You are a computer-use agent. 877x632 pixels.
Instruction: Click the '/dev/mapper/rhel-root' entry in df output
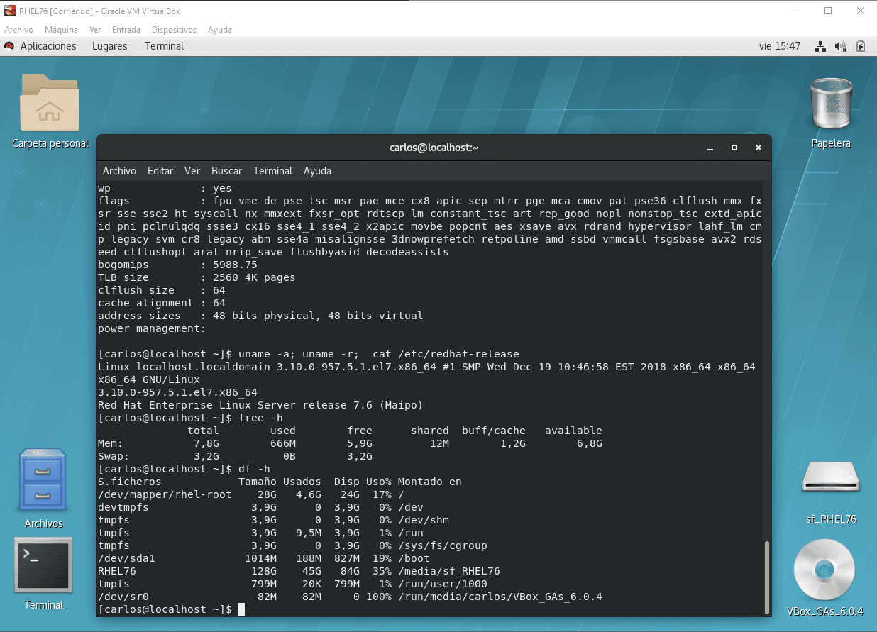pos(165,494)
